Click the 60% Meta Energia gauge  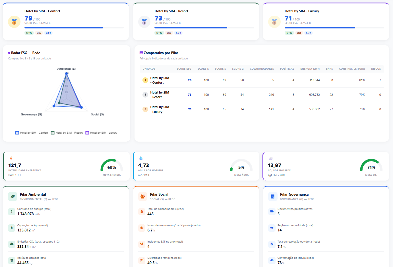(x=112, y=165)
